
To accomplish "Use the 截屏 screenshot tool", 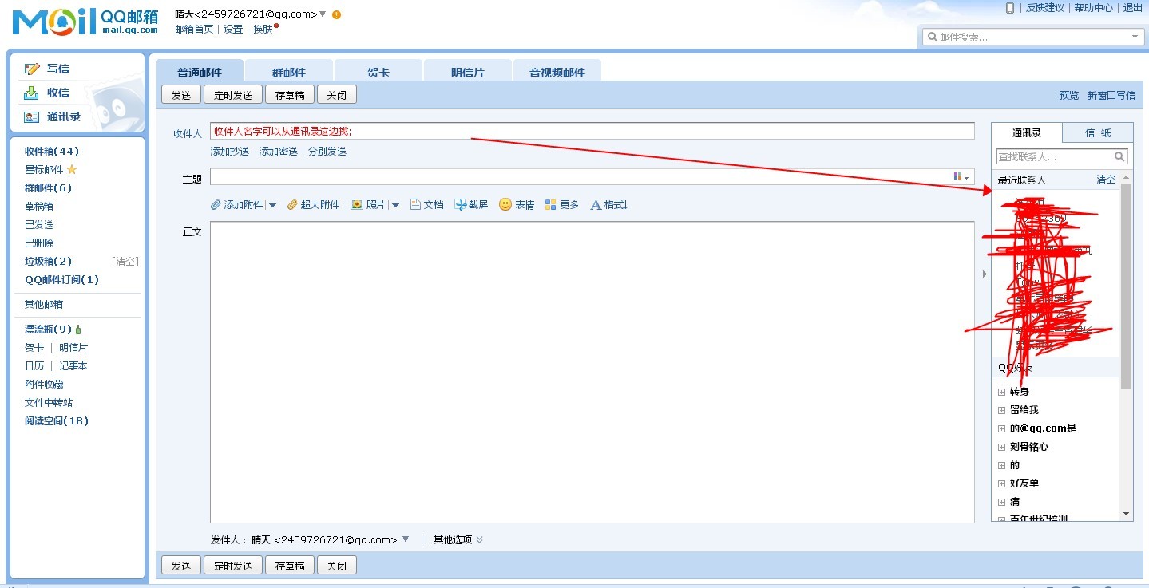I will (x=470, y=204).
